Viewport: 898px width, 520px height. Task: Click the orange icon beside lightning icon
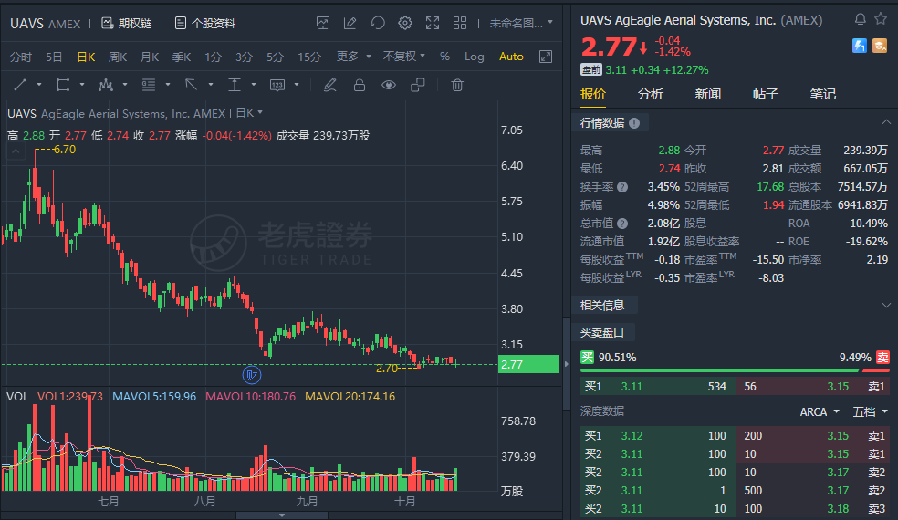(880, 46)
